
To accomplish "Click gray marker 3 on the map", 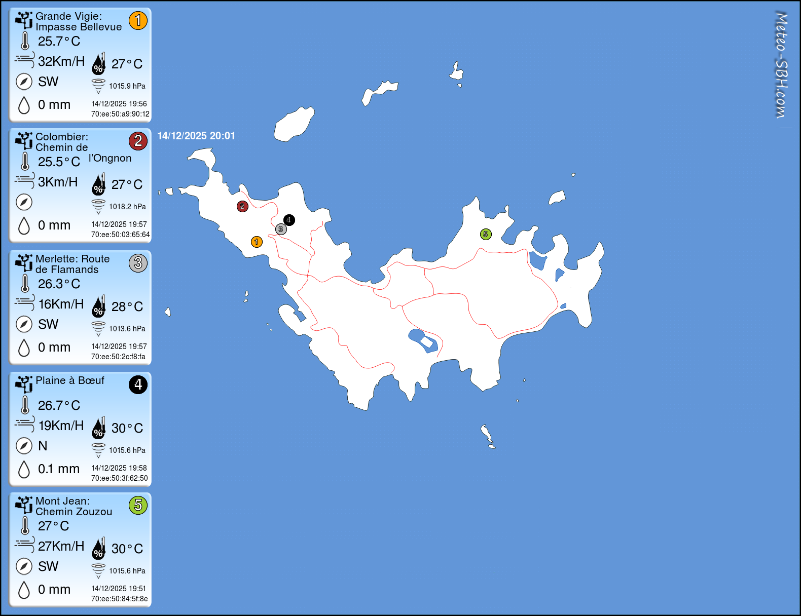I will tap(281, 229).
